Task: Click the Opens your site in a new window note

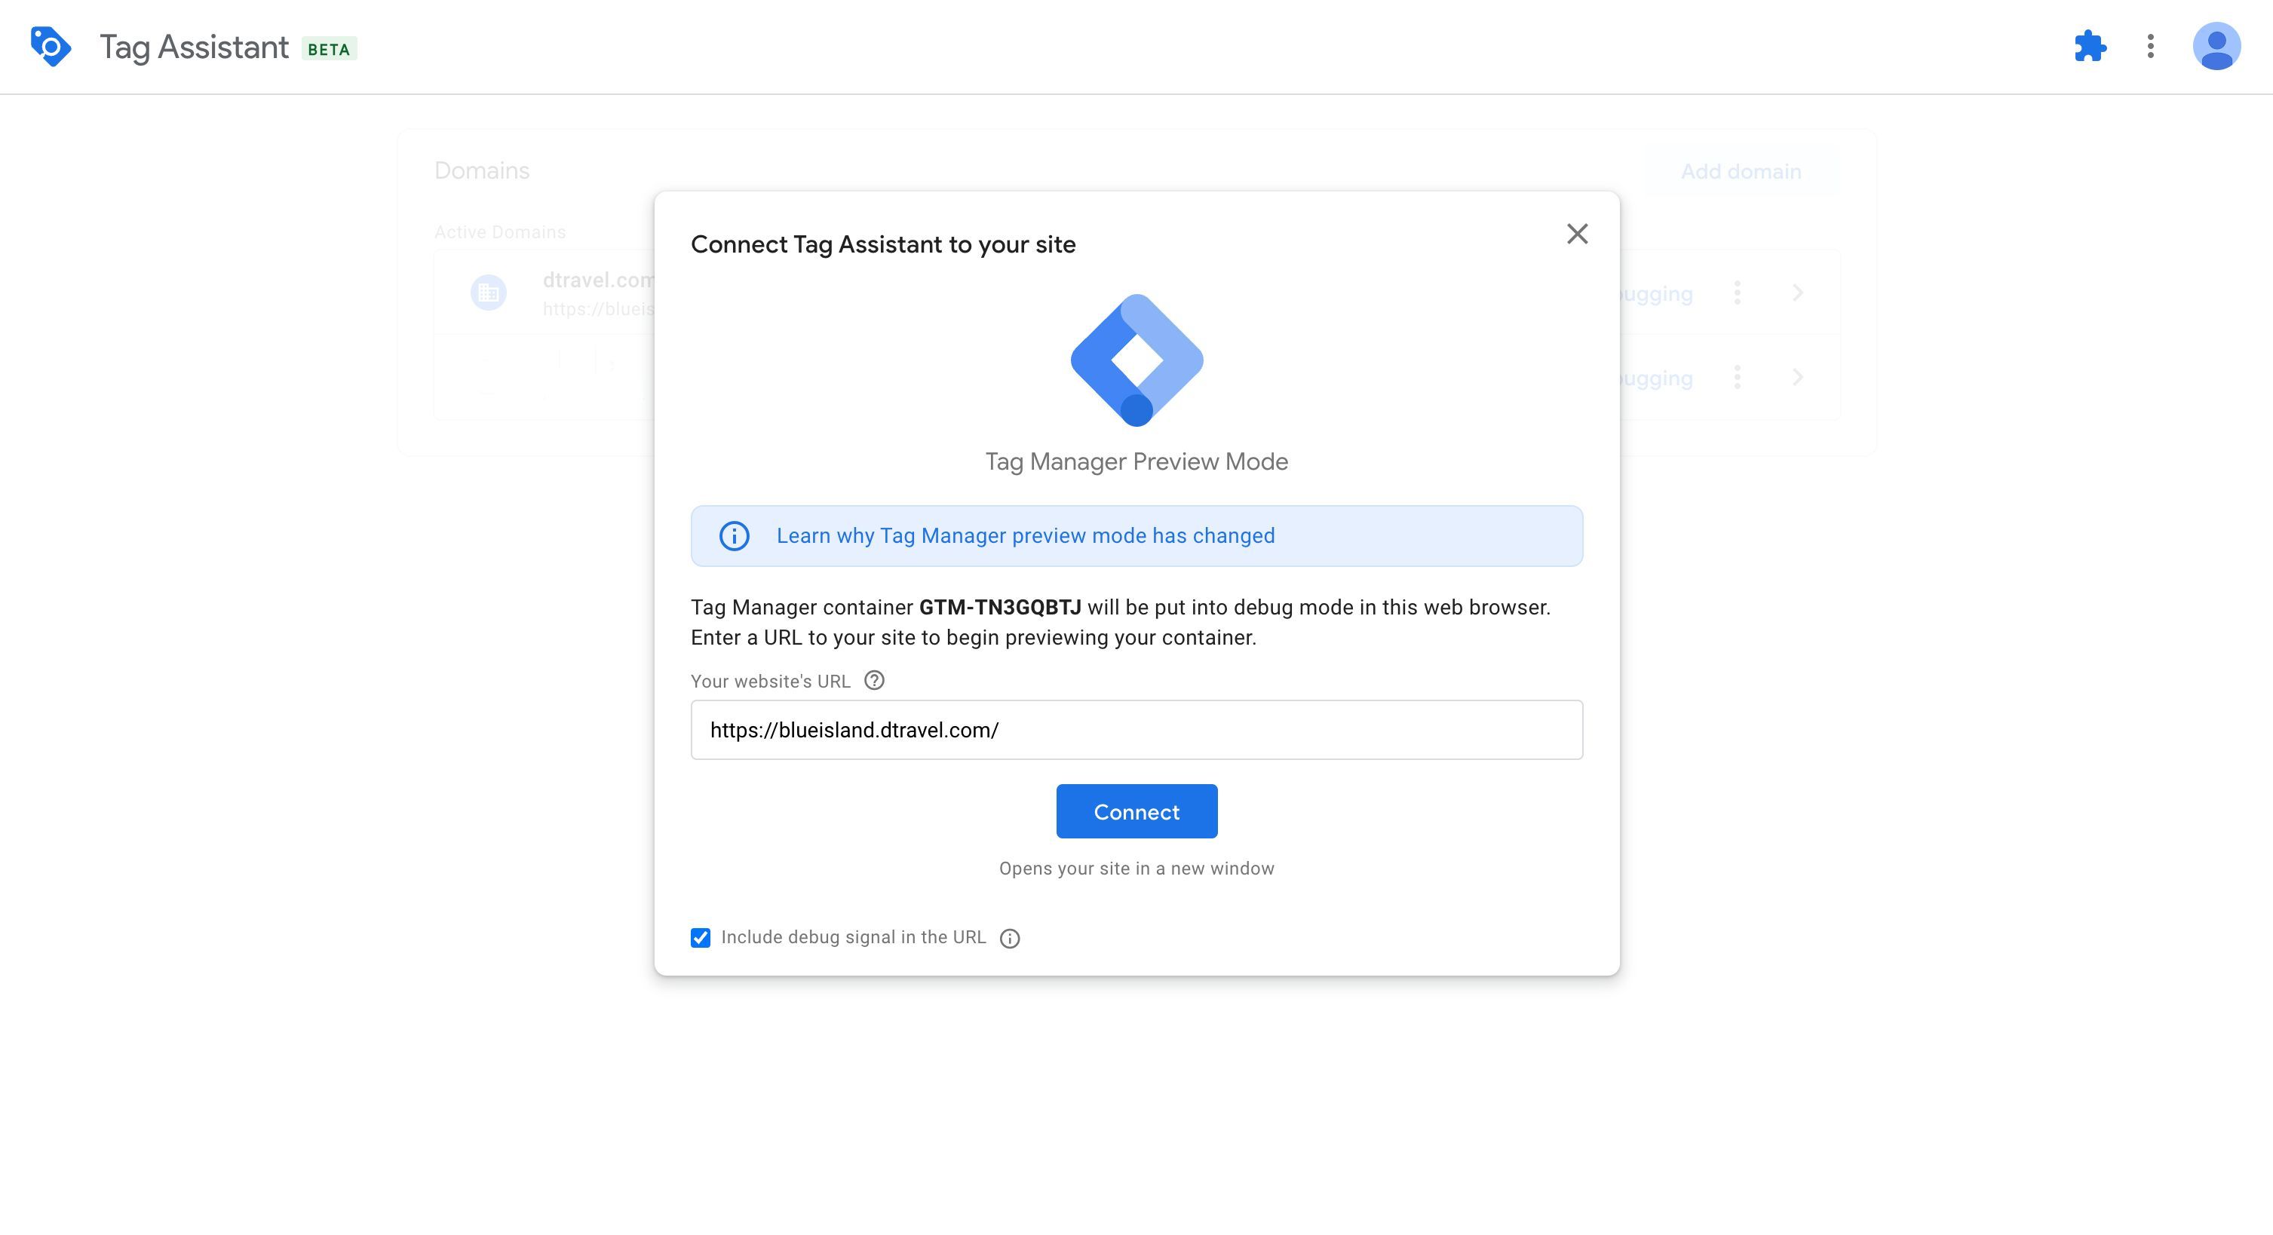Action: pyautogui.click(x=1136, y=868)
